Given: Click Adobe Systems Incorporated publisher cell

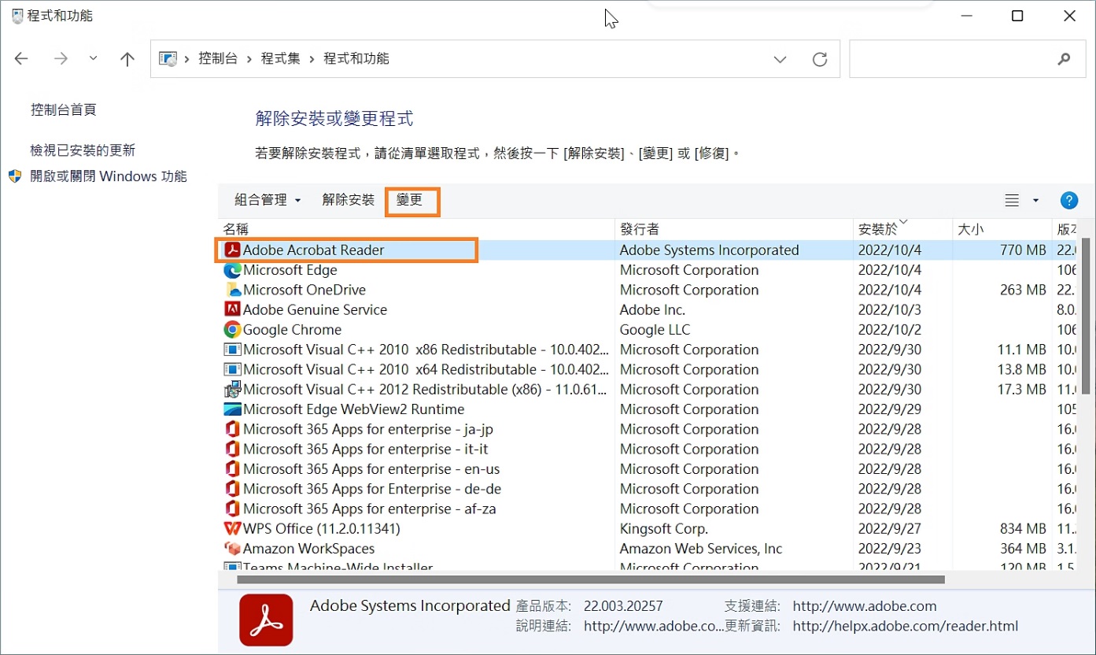Looking at the screenshot, I should [710, 250].
